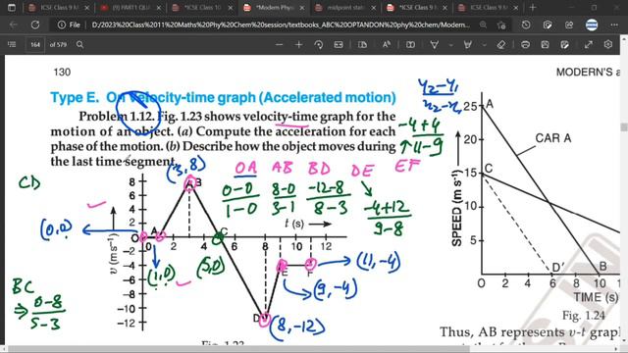Click the 'of 579' page count text

[58, 44]
